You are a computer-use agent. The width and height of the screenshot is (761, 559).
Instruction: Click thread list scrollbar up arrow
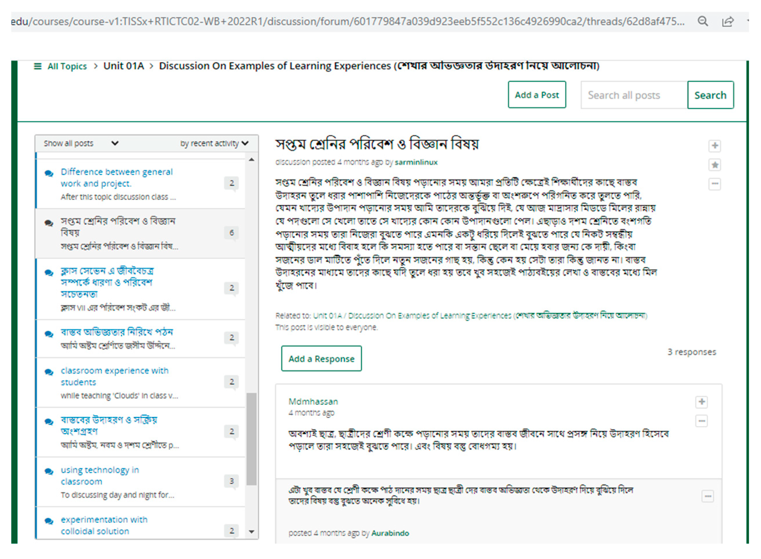point(251,160)
